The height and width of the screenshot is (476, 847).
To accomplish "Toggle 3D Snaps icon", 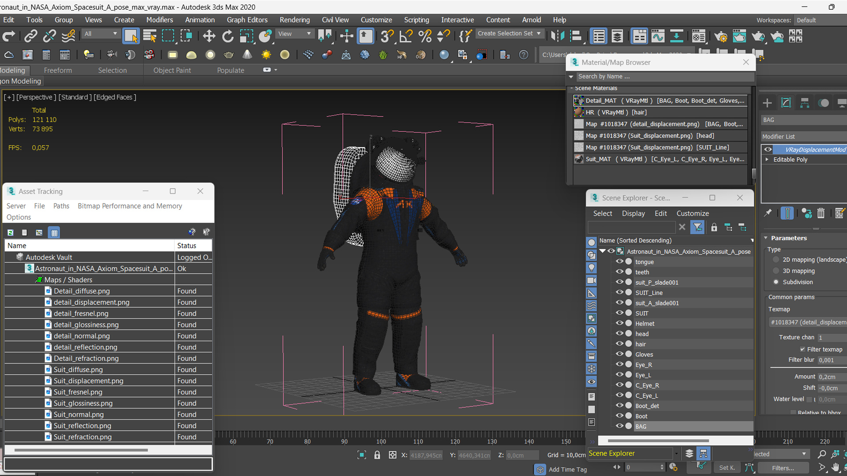I will click(x=387, y=36).
